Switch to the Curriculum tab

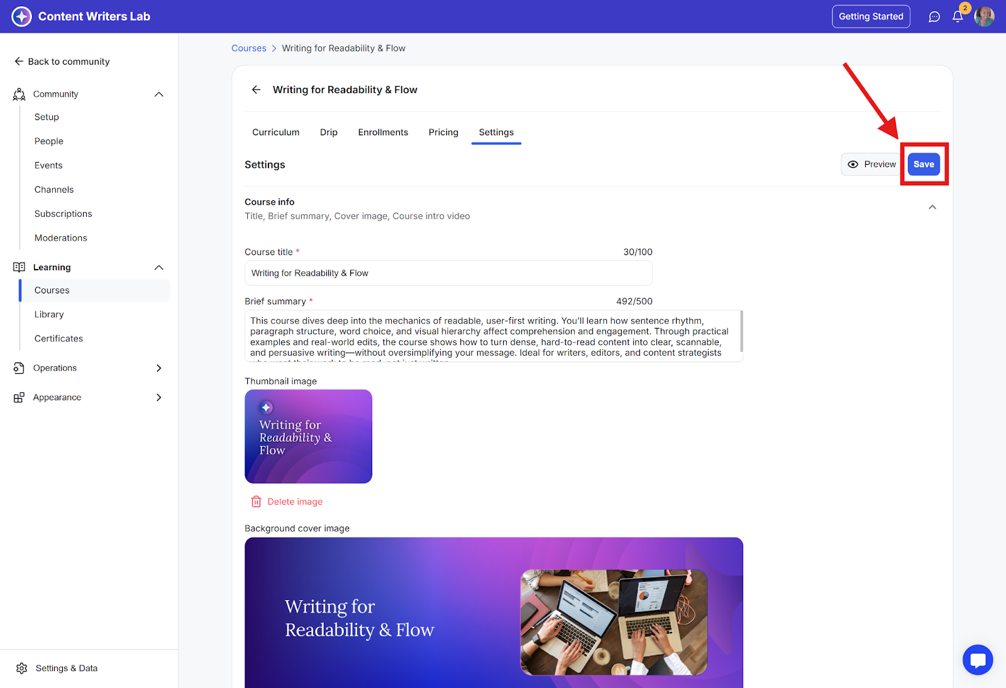pos(276,133)
